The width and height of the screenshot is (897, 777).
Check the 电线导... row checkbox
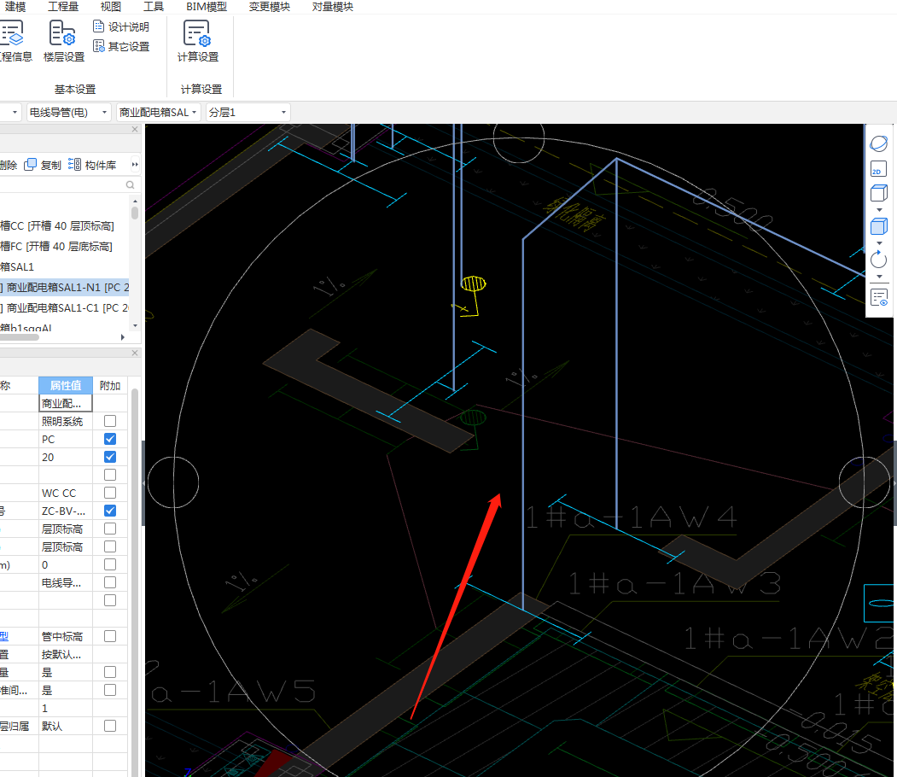point(110,582)
